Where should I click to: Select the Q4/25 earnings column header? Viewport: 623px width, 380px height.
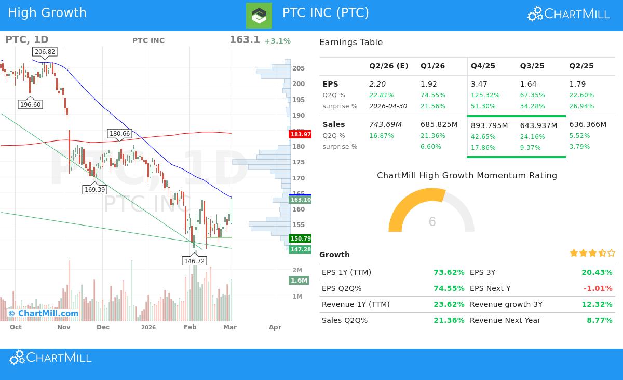[x=483, y=66]
